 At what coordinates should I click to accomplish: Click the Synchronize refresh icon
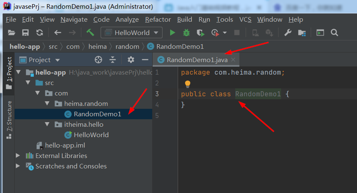tap(40, 33)
